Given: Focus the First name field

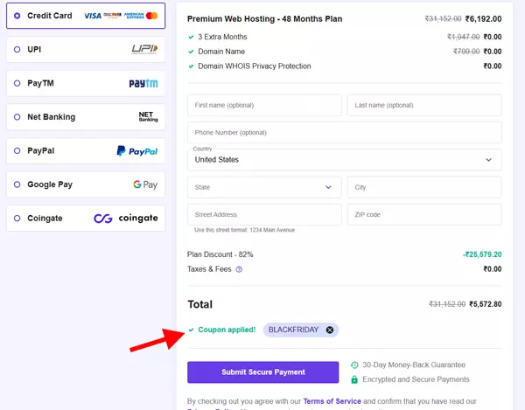Looking at the screenshot, I should pos(264,105).
